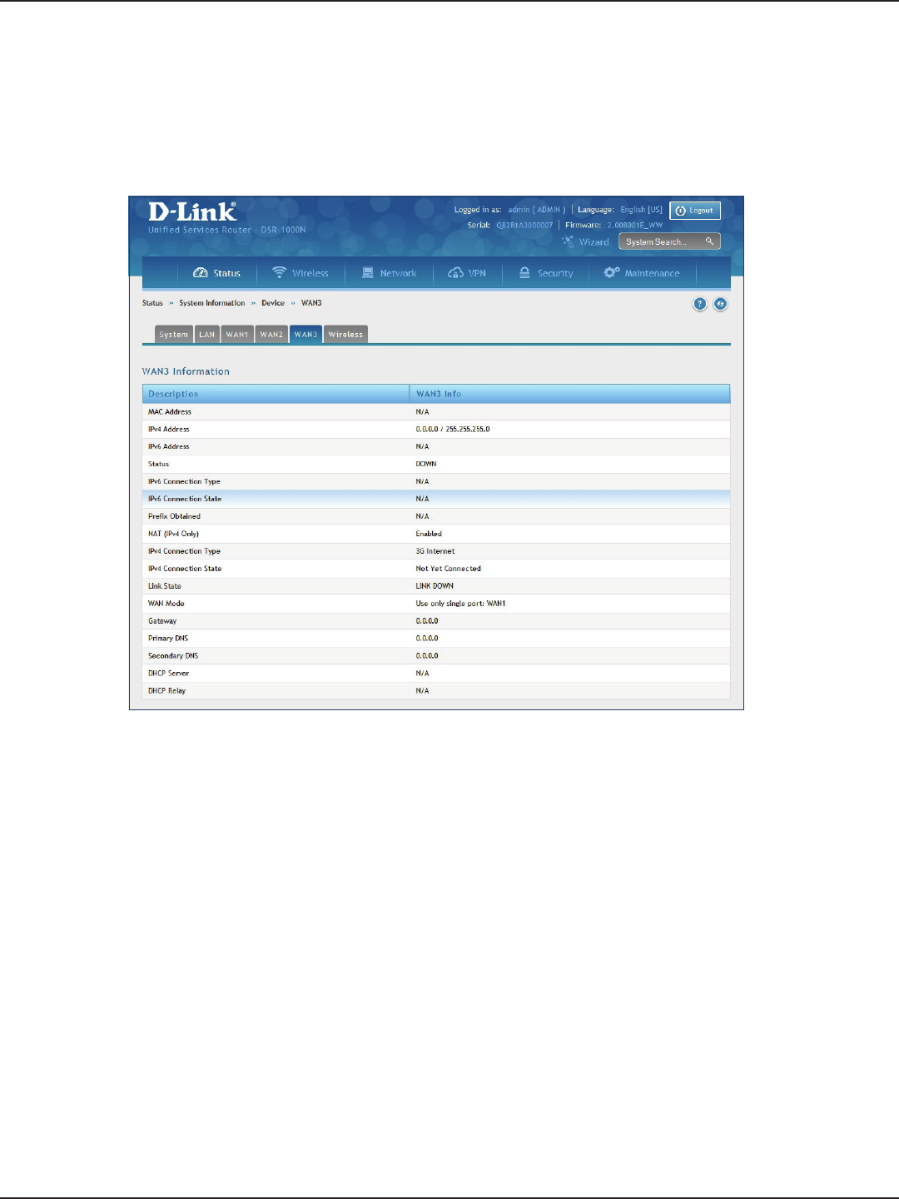Open the VPN menu
899x1199 pixels.
click(467, 273)
